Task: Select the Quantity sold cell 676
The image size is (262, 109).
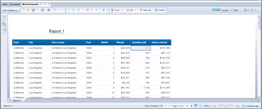Action: (141, 48)
